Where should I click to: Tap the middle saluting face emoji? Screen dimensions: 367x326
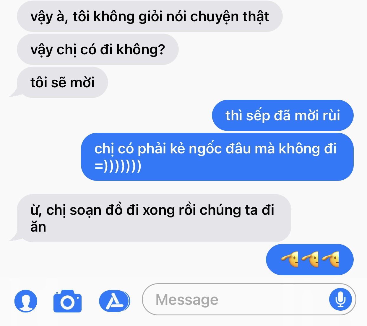click(310, 260)
